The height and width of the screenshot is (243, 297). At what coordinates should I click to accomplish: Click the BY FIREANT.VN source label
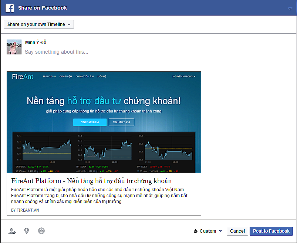pos(25,210)
